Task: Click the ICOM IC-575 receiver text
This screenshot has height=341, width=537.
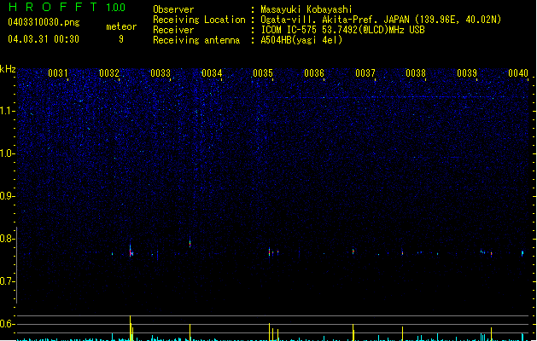Action: coord(342,30)
